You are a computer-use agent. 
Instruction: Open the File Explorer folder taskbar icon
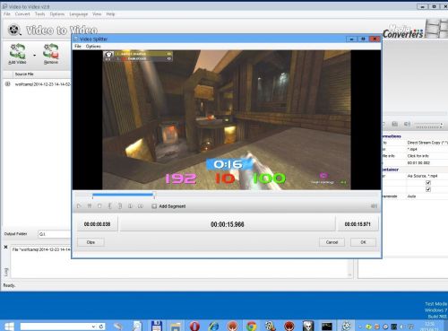click(176, 326)
